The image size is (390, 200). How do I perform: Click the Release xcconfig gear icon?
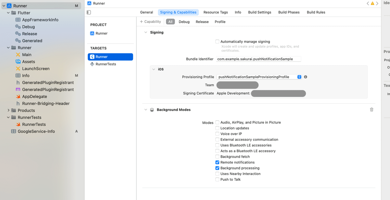pyautogui.click(x=18, y=34)
